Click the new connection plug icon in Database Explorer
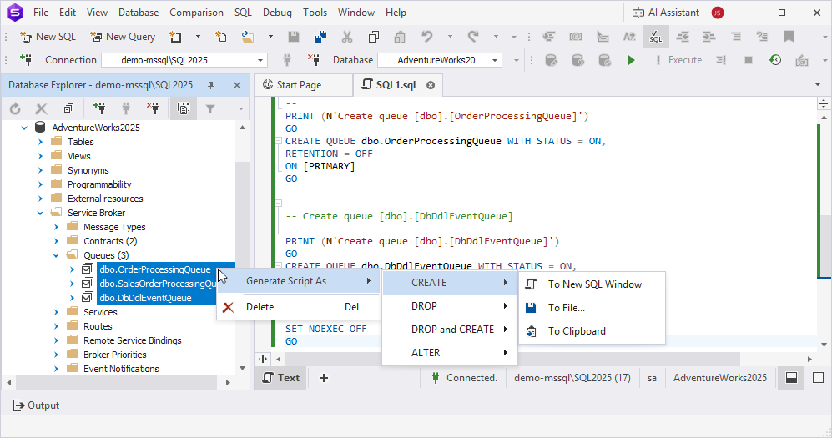 pyautogui.click(x=99, y=108)
